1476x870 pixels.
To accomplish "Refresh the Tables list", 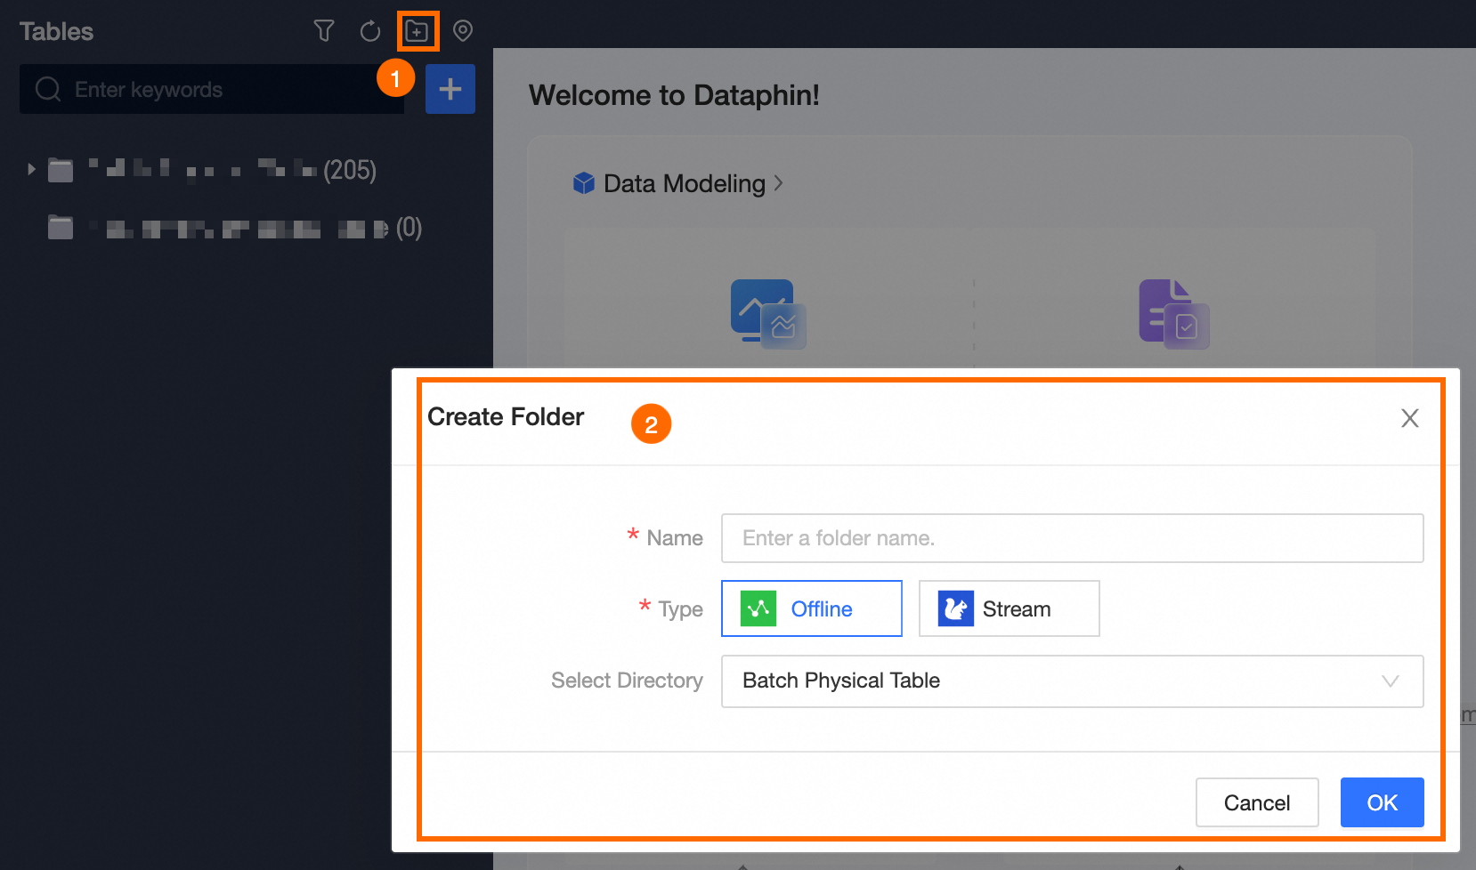I will [370, 31].
